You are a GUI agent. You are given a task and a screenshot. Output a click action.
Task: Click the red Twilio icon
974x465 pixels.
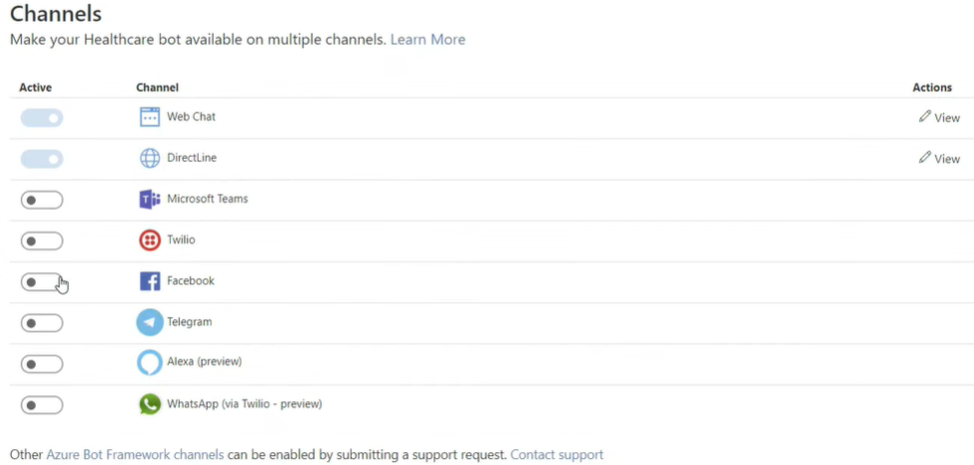tap(150, 240)
